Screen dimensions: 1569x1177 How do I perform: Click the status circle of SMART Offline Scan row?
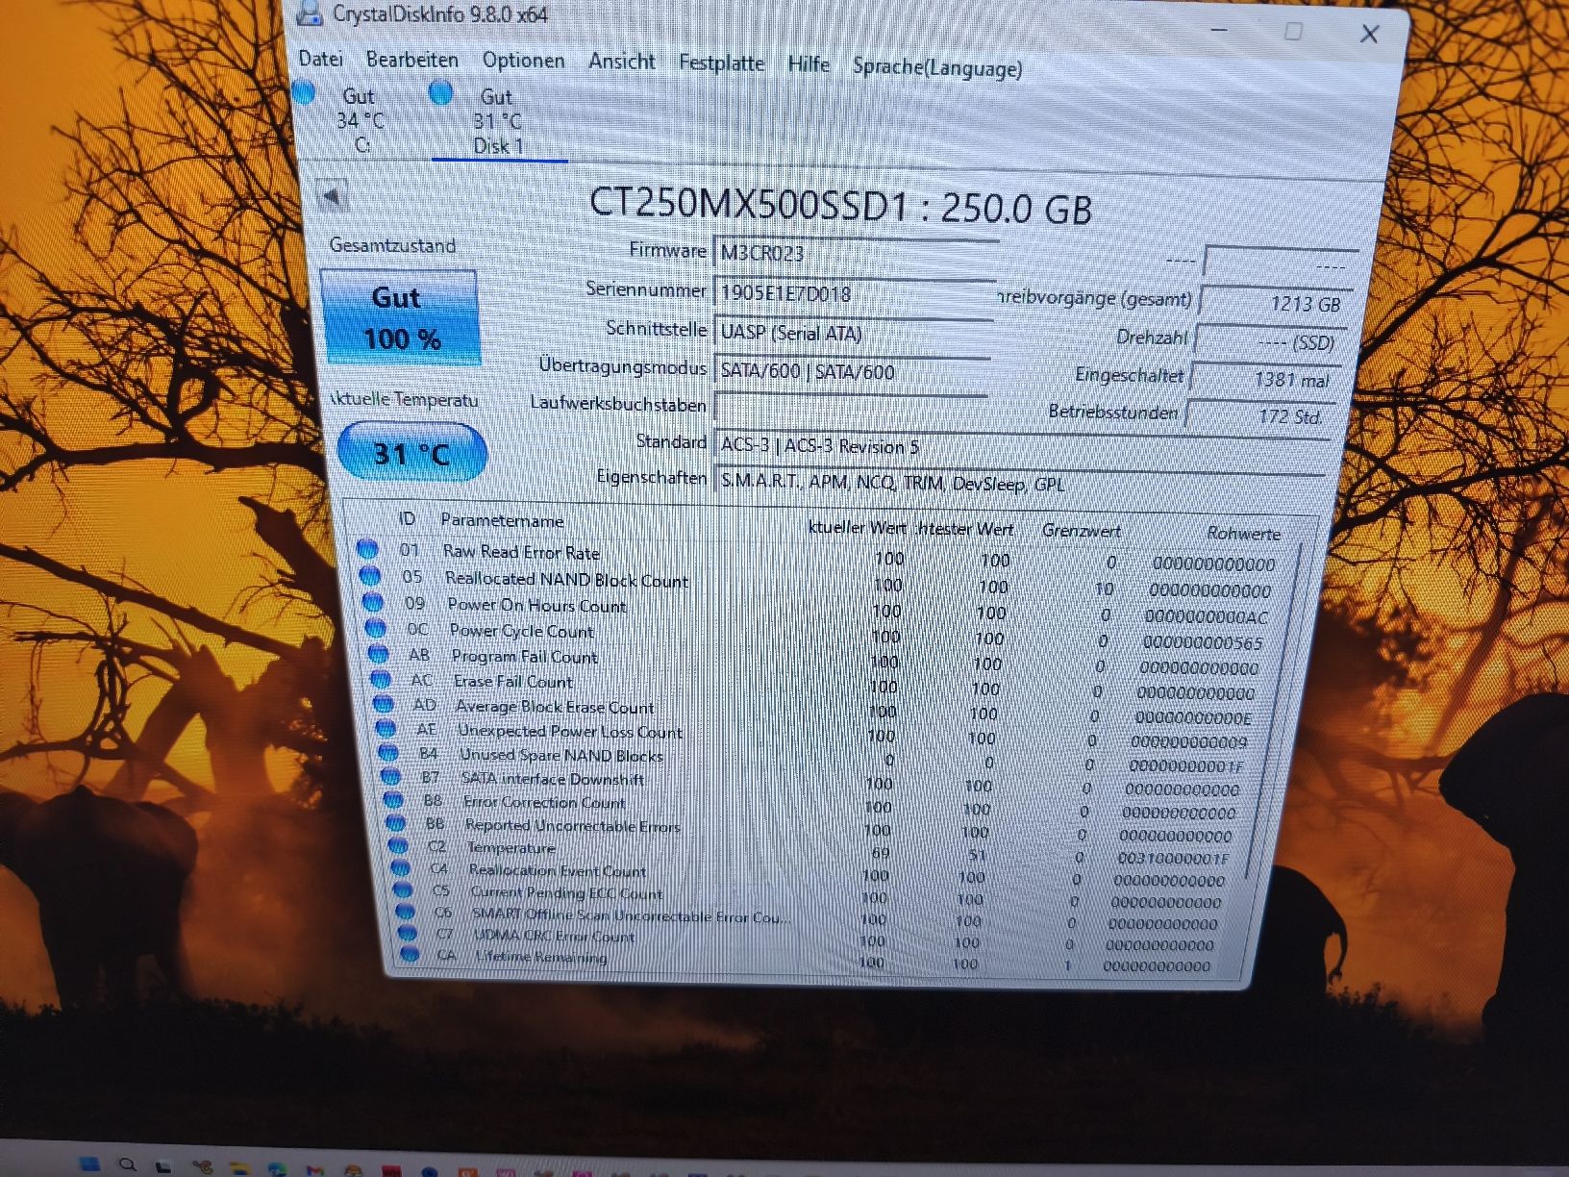point(406,912)
